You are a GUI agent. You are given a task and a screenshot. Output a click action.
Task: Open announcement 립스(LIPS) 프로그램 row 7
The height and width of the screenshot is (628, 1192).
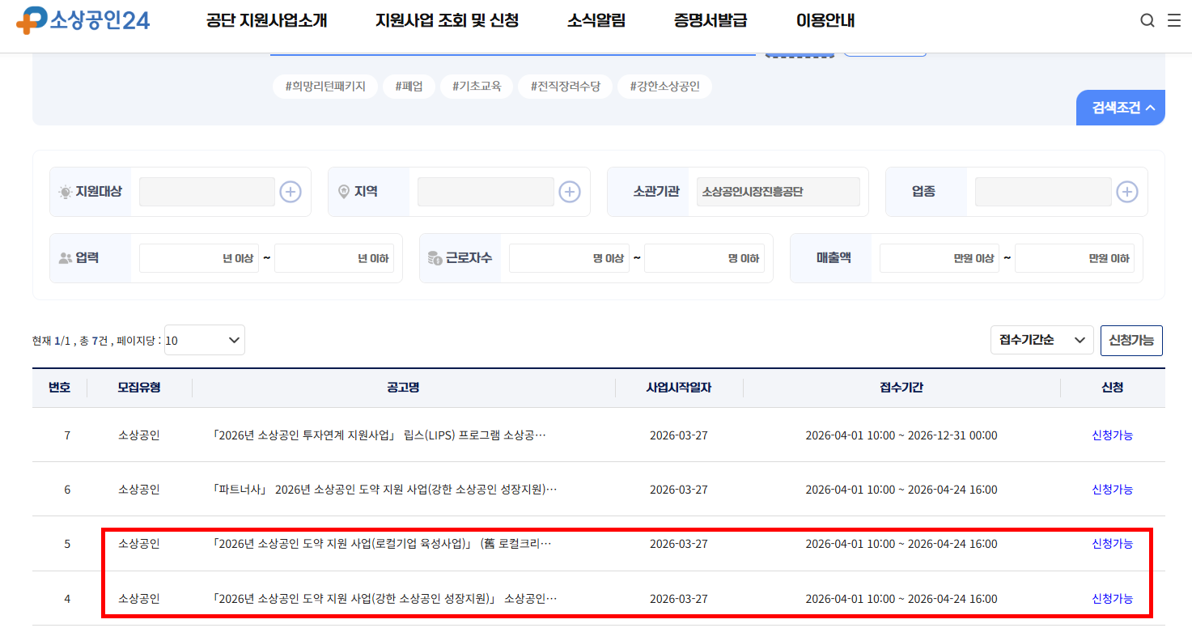click(x=379, y=435)
